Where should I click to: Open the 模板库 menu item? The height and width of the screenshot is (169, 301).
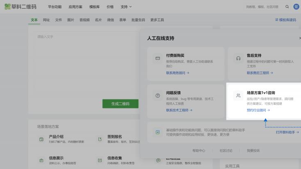[94, 7]
